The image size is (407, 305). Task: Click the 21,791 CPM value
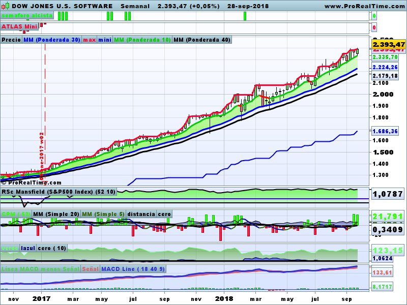(388, 216)
